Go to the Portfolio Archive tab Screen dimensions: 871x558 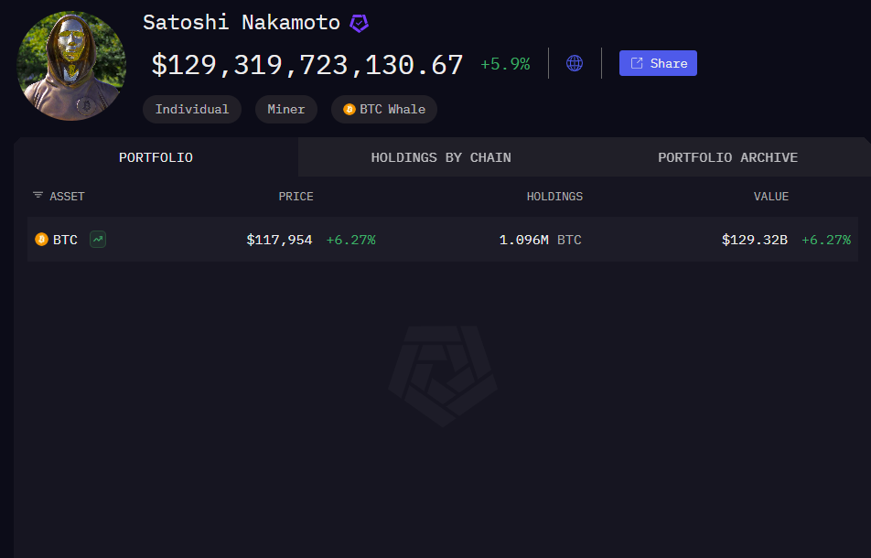pyautogui.click(x=727, y=157)
